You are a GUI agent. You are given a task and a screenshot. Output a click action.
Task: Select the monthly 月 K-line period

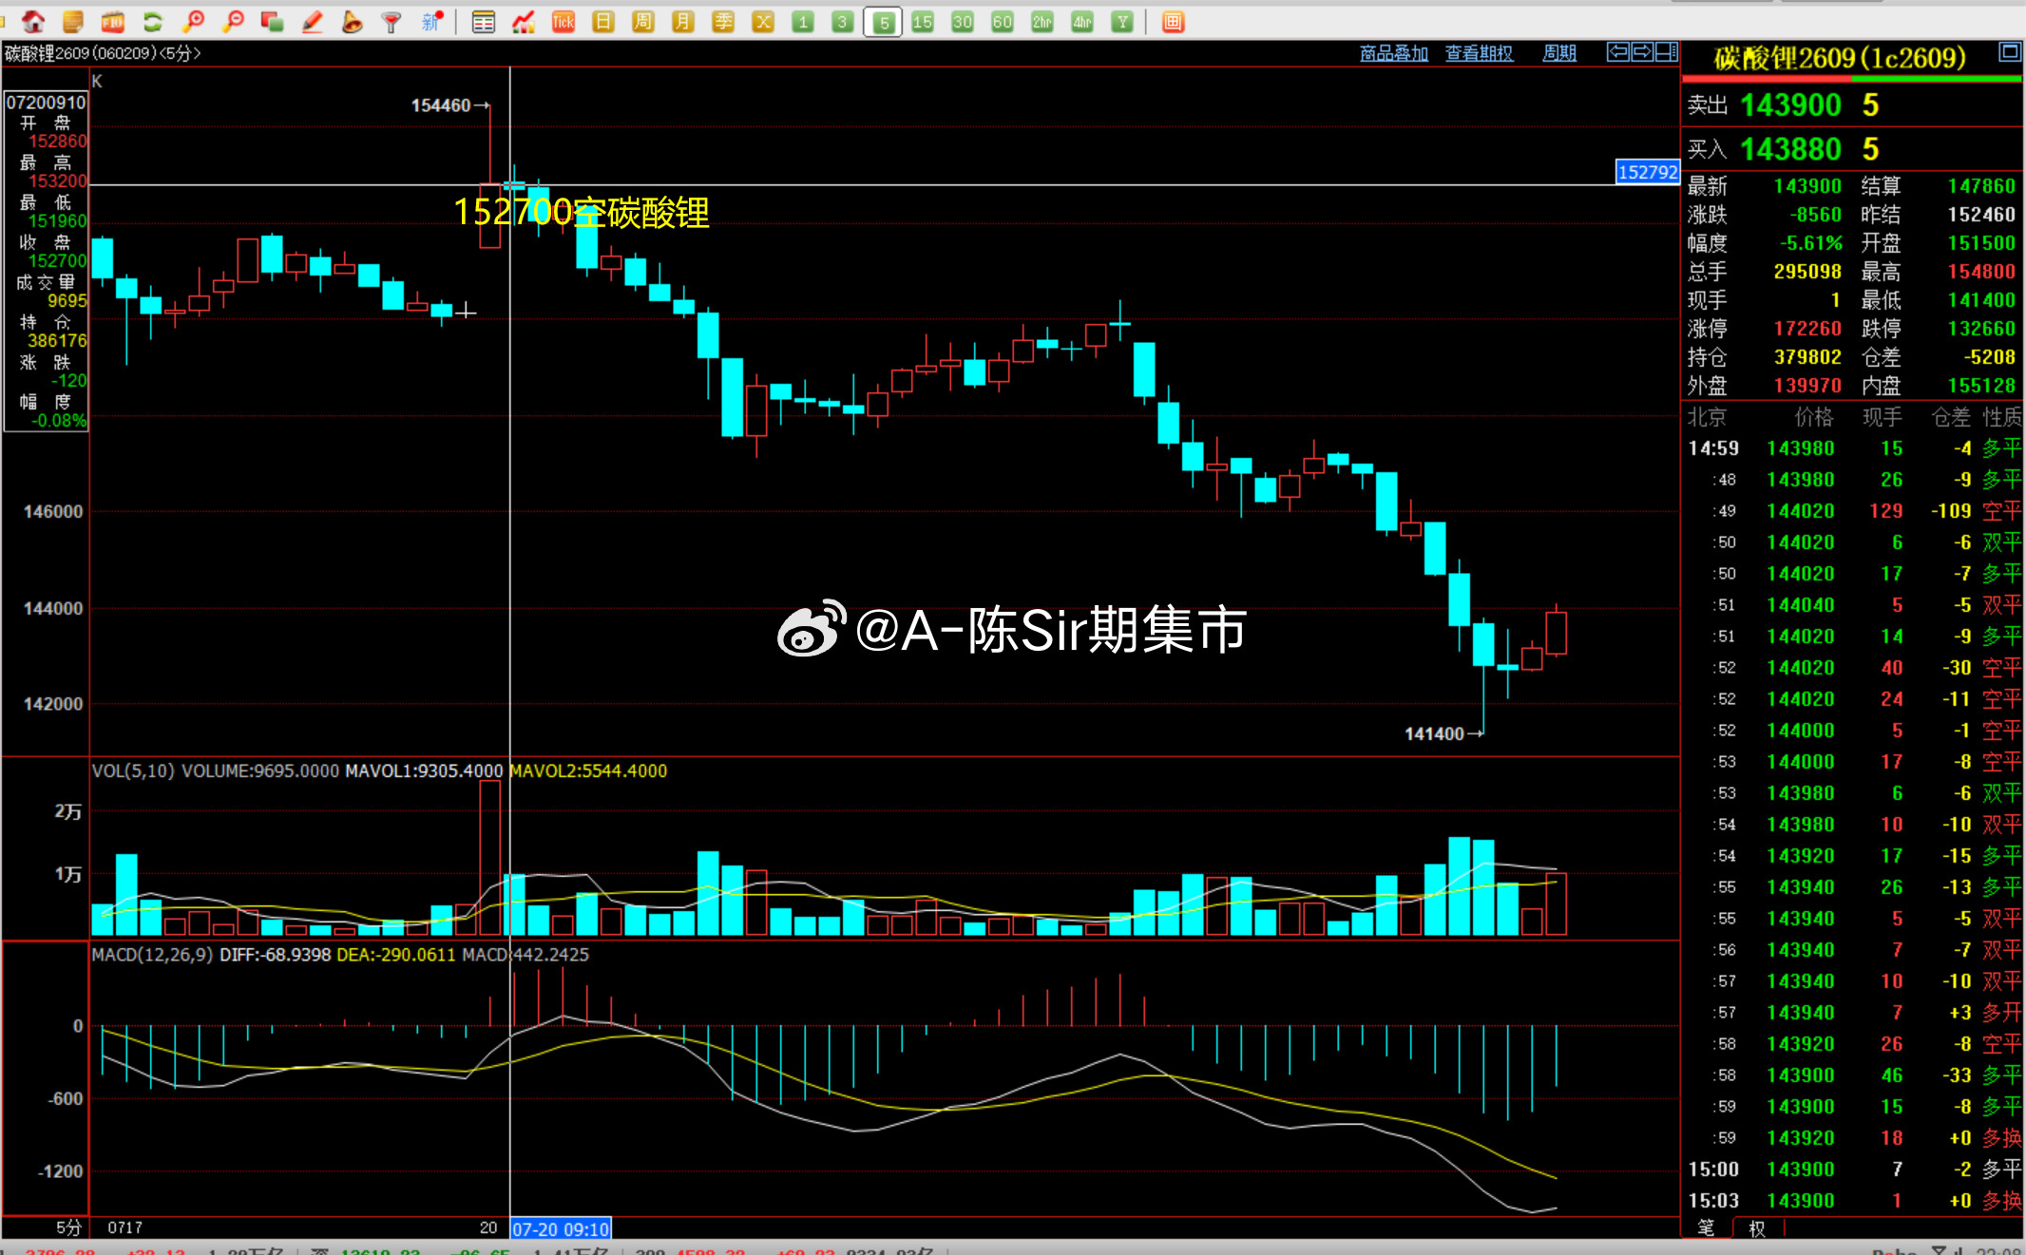click(x=683, y=21)
